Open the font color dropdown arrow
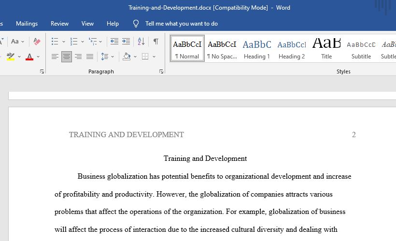The width and height of the screenshot is (396, 241). point(38,57)
